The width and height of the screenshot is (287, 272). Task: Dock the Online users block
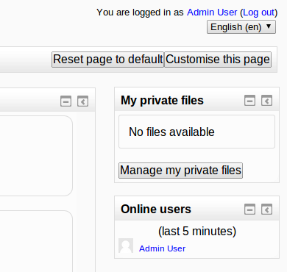tap(266, 210)
